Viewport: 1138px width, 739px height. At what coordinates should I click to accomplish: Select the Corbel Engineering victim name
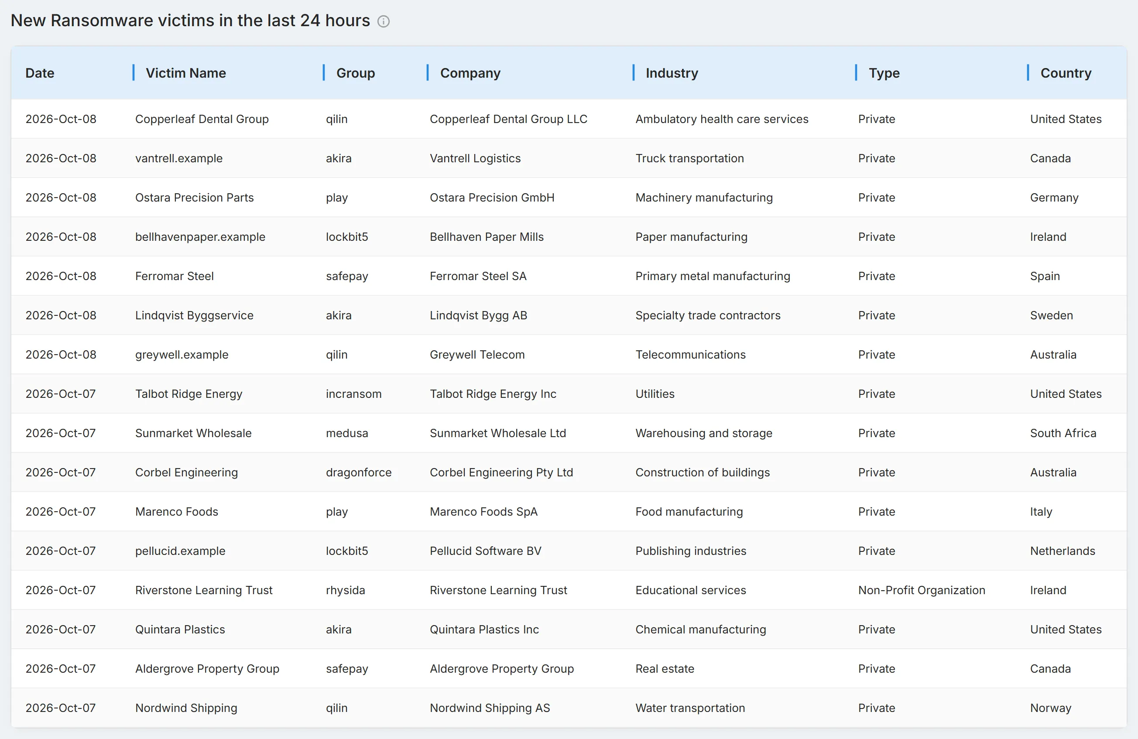click(x=186, y=472)
